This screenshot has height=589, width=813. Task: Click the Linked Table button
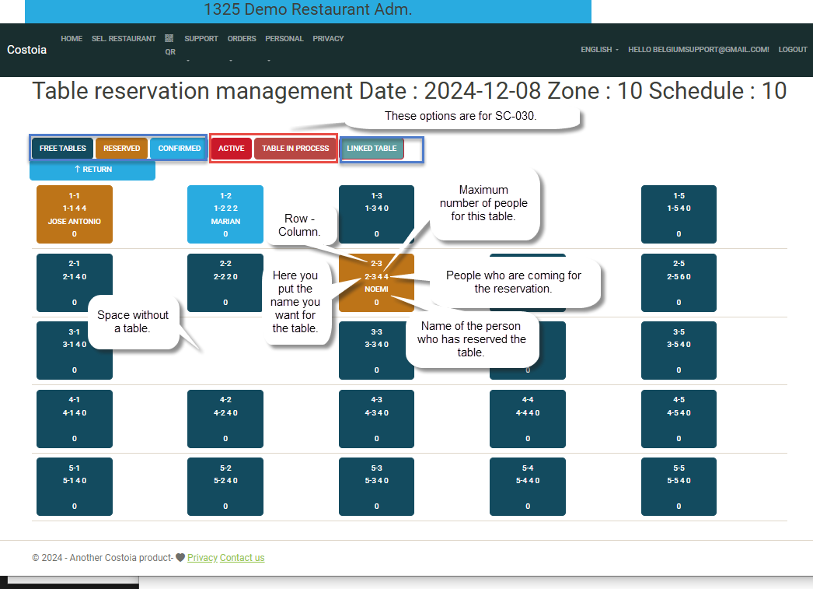click(372, 149)
